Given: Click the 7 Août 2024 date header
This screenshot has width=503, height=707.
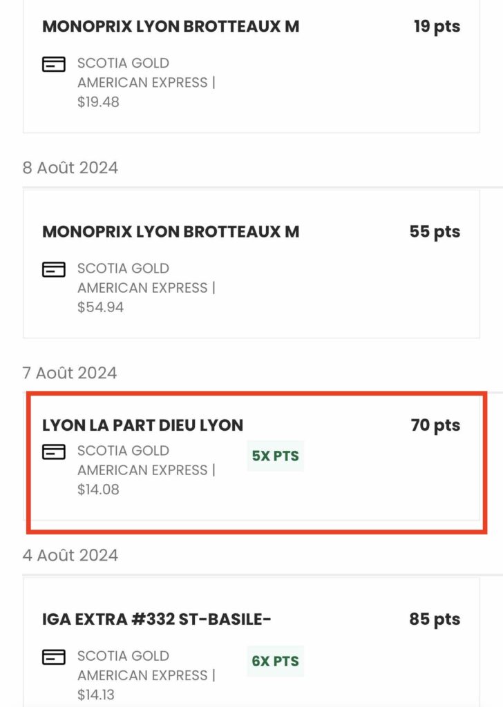Looking at the screenshot, I should pos(70,373).
